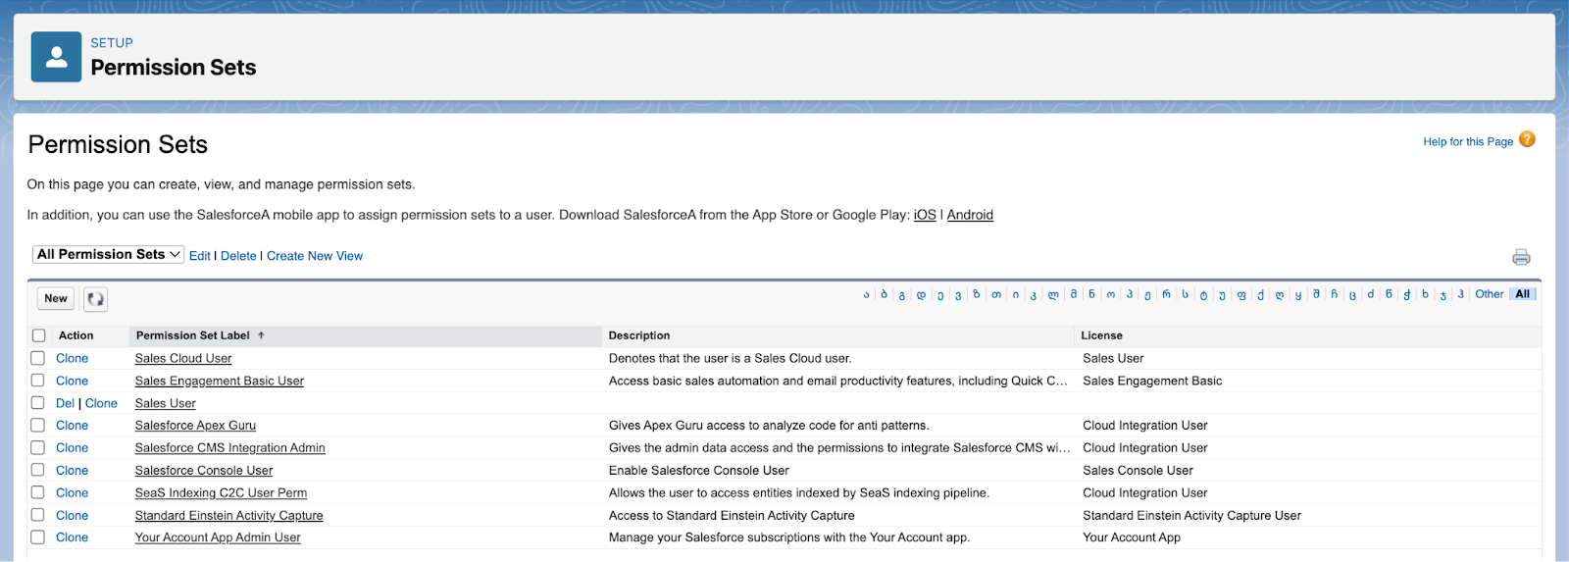The image size is (1569, 562).
Task: Open Salesforce Console User label link
Action: (204, 470)
